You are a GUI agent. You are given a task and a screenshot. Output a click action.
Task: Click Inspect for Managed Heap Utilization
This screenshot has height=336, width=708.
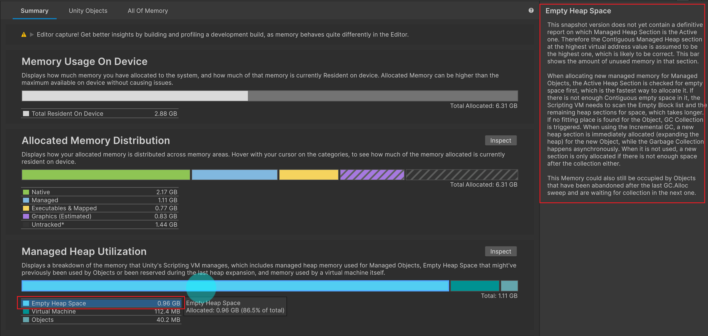(500, 251)
